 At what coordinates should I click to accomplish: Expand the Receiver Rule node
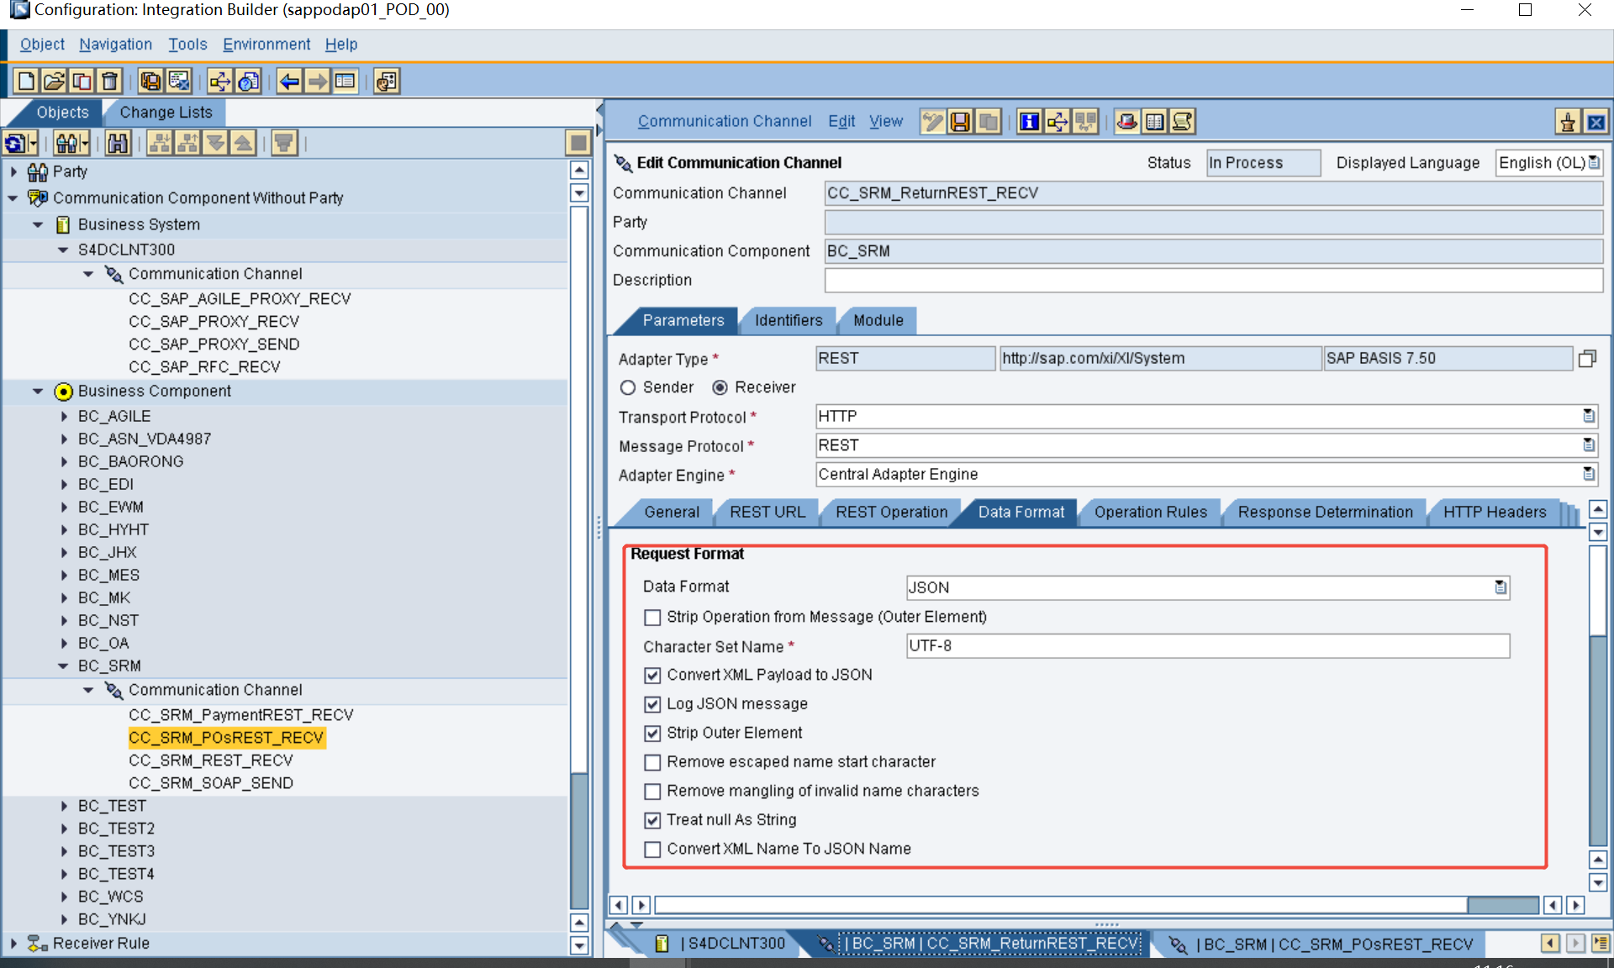coord(13,943)
